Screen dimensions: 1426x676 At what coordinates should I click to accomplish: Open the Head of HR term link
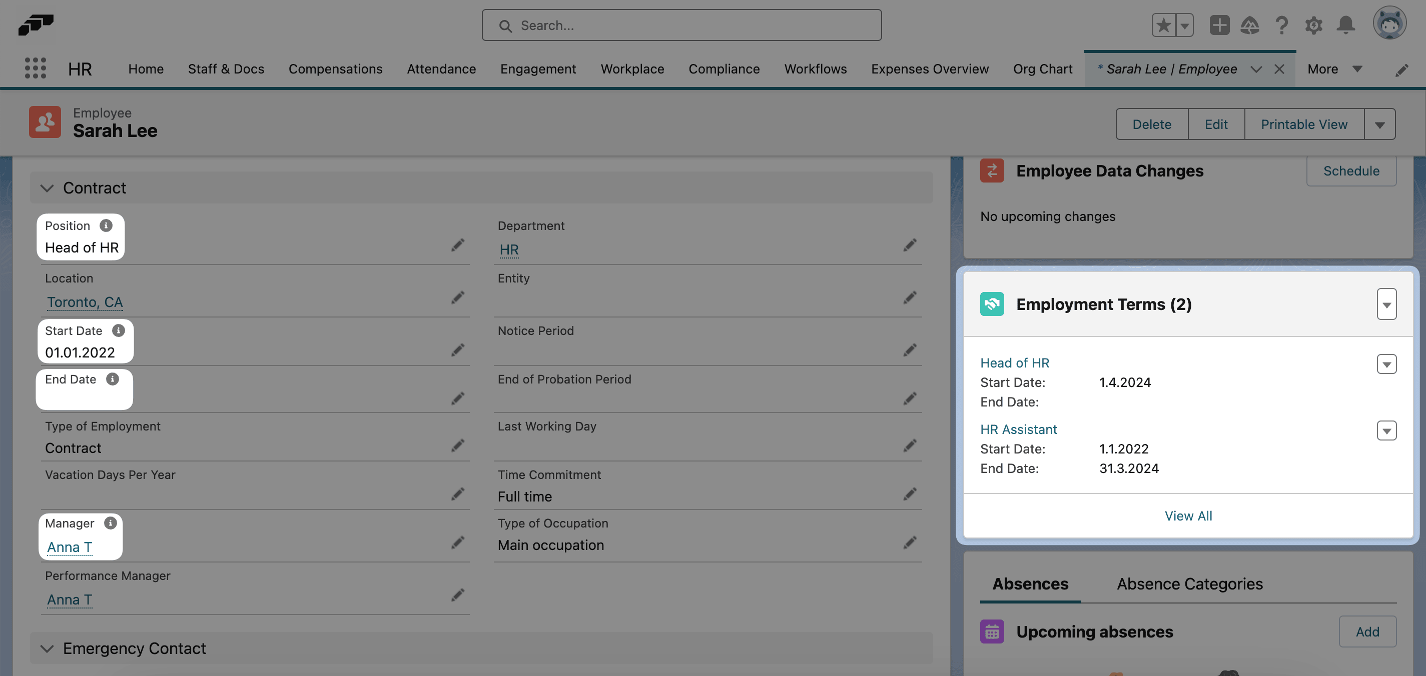(1015, 363)
